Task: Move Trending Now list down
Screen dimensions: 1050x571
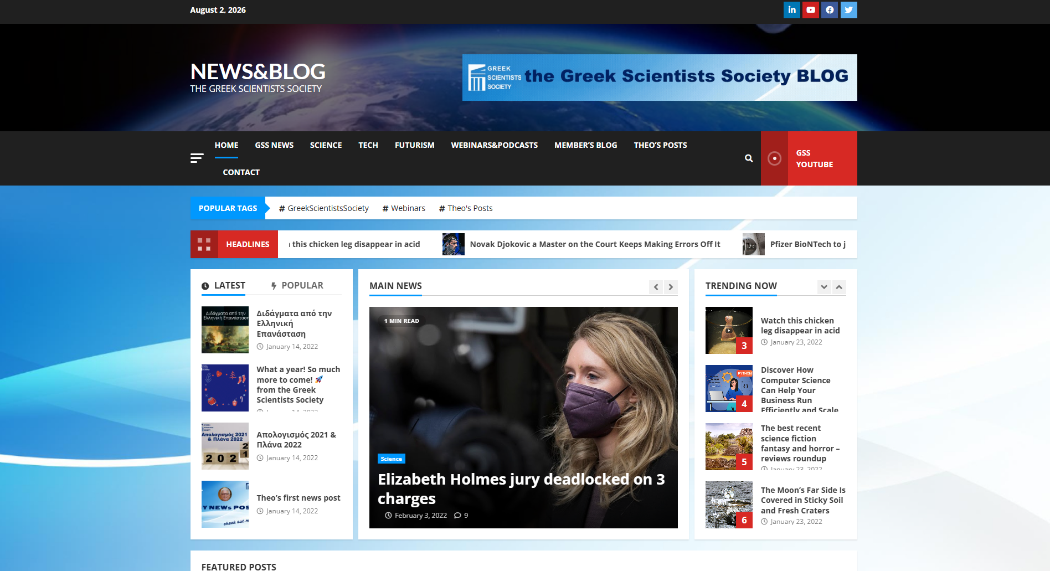Action: (x=824, y=287)
